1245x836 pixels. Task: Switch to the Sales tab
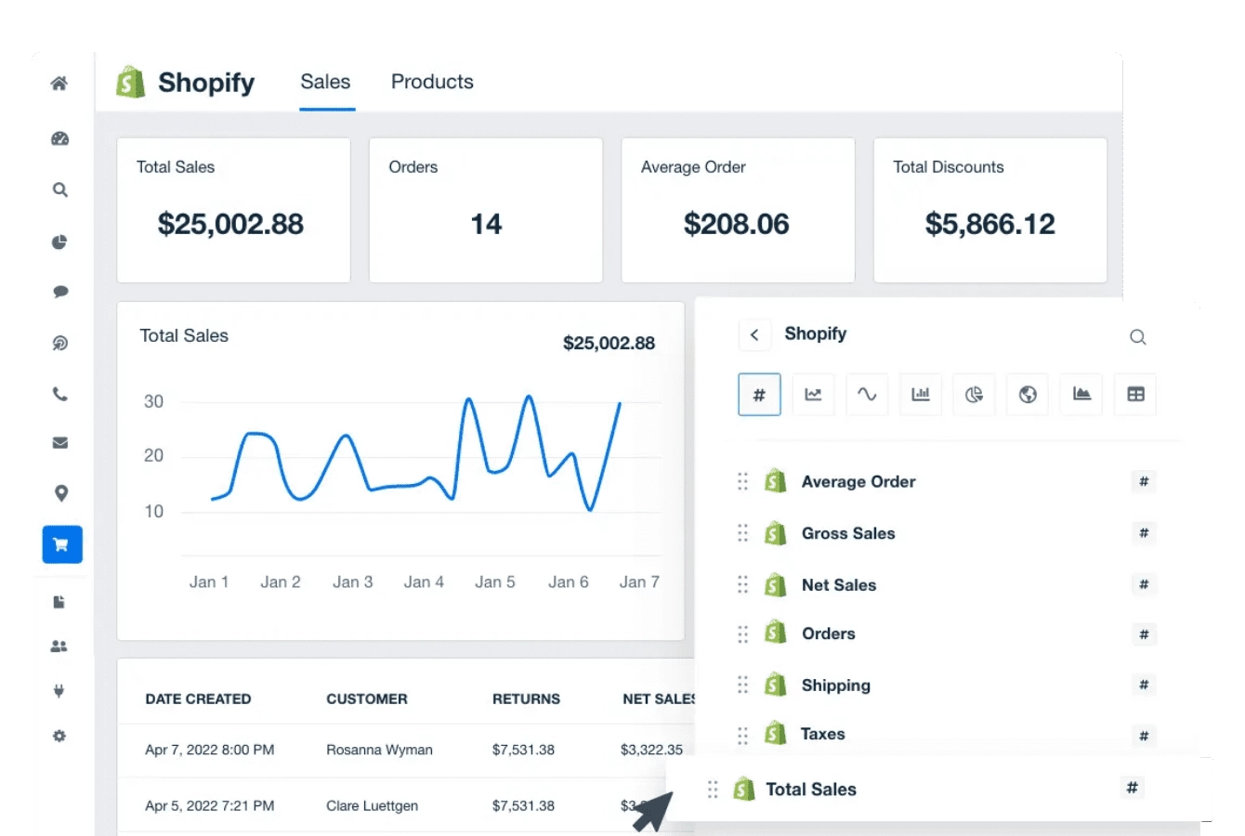325,82
